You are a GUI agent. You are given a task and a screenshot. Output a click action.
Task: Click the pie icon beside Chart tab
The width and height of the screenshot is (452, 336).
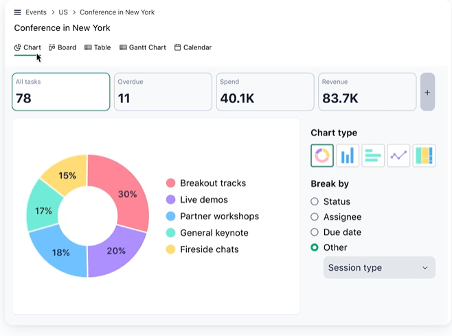pyautogui.click(x=18, y=47)
